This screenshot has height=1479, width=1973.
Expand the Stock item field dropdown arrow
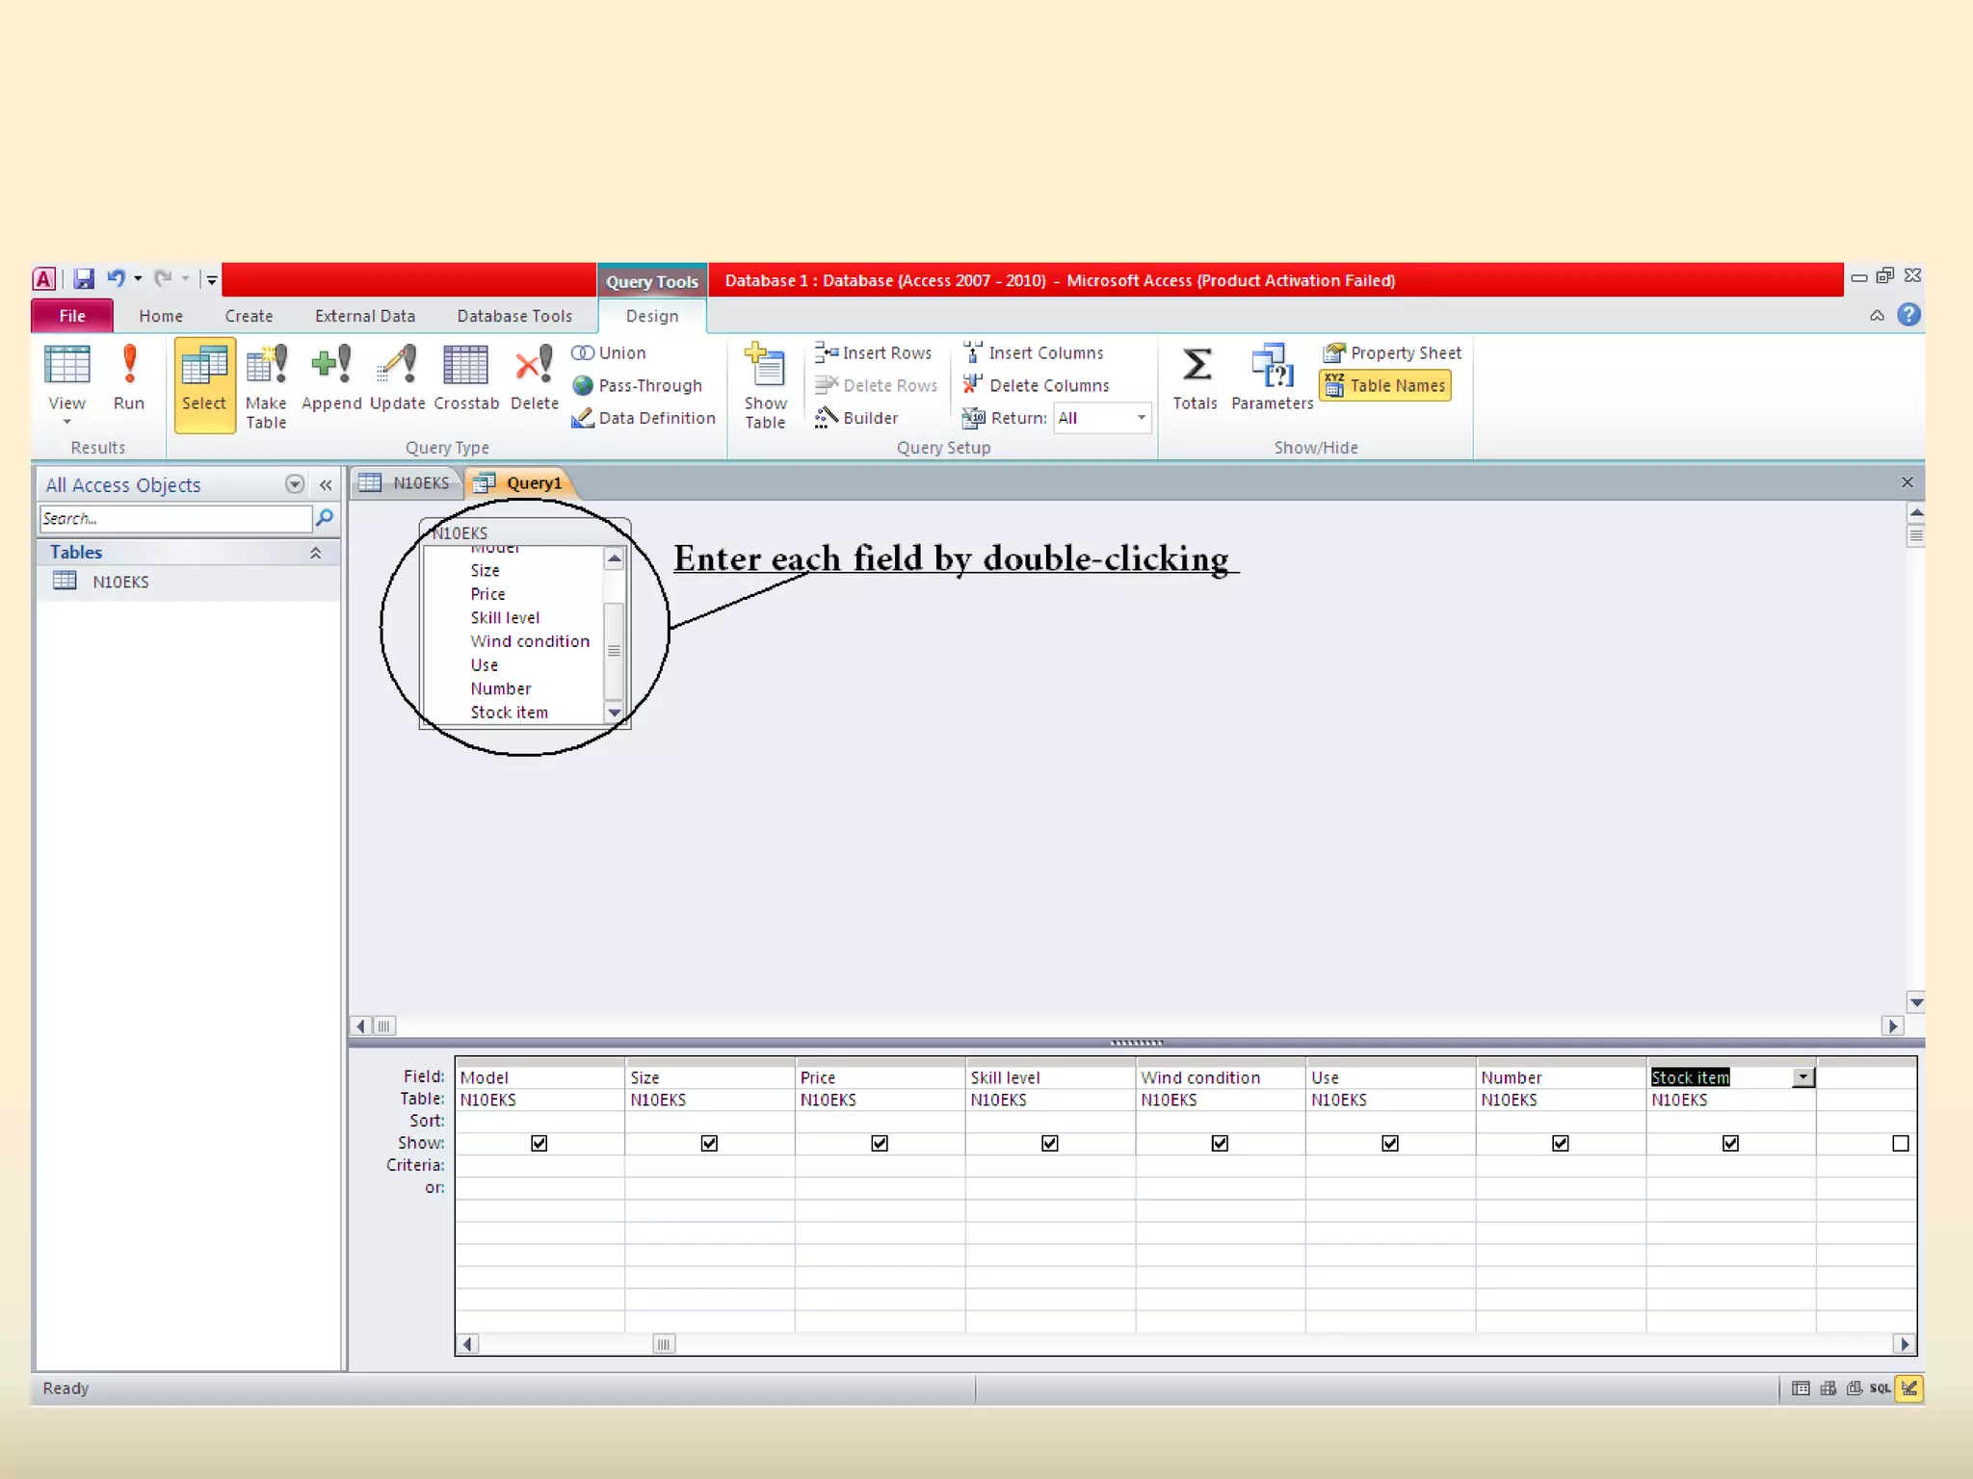(1802, 1077)
